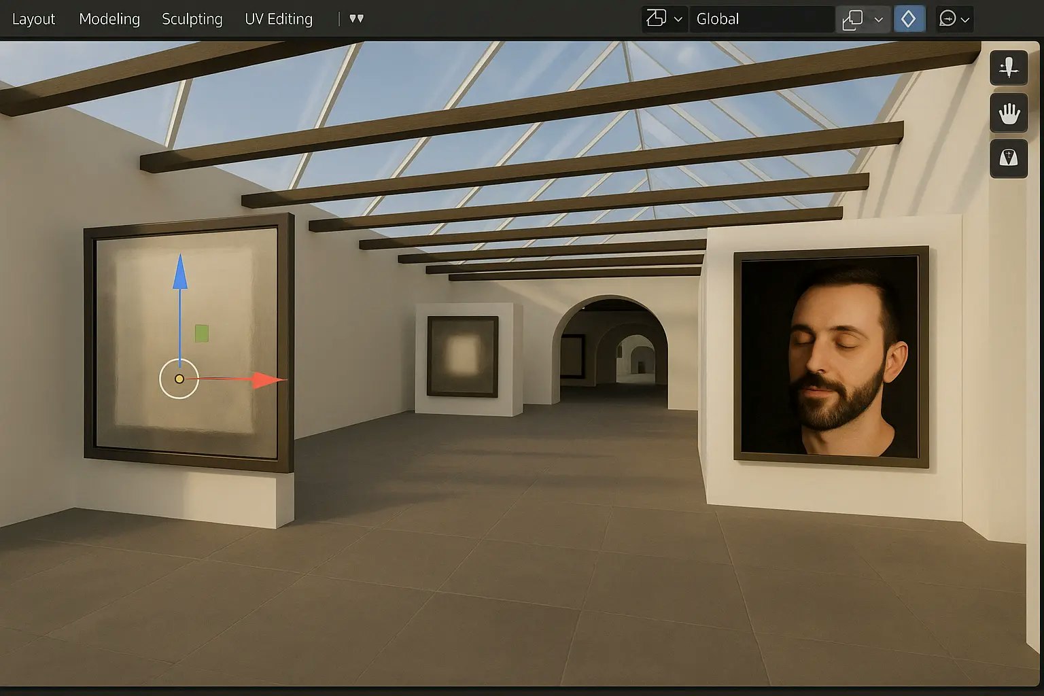The height and width of the screenshot is (696, 1044).
Task: Open the Modeling workspace tab
Action: click(x=109, y=19)
